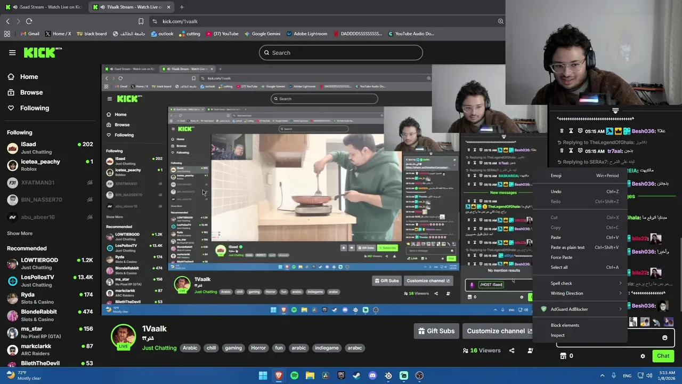
Task: Open the Gmail bookmark
Action: (x=29, y=34)
